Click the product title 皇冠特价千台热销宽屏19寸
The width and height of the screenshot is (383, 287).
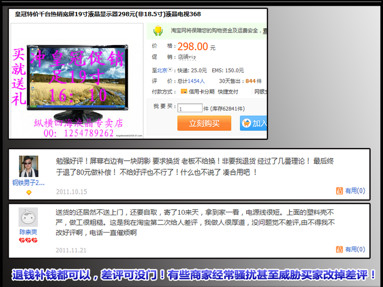click(108, 14)
